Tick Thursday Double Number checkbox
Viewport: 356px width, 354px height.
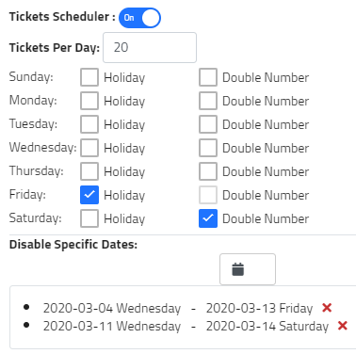pyautogui.click(x=208, y=171)
